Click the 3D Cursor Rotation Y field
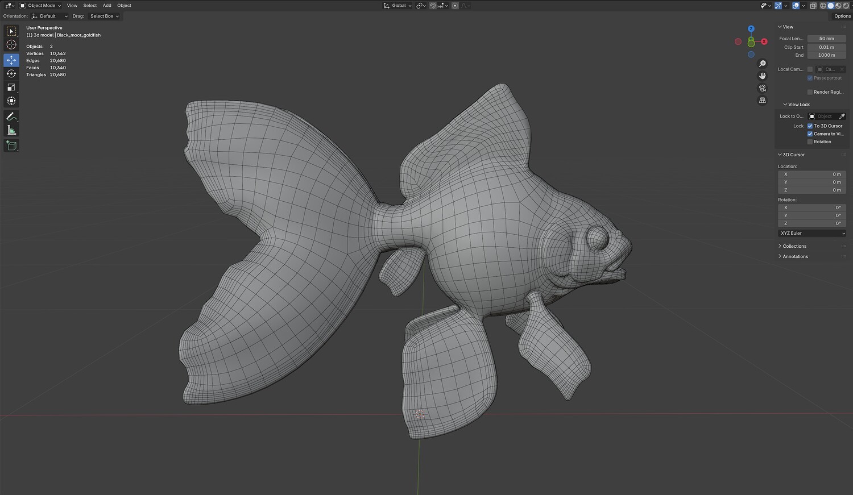The height and width of the screenshot is (495, 853). click(812, 215)
